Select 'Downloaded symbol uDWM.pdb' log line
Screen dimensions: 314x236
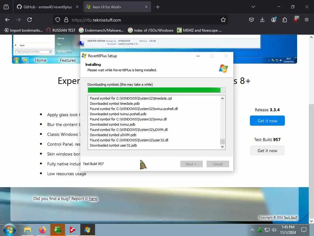tap(113, 135)
